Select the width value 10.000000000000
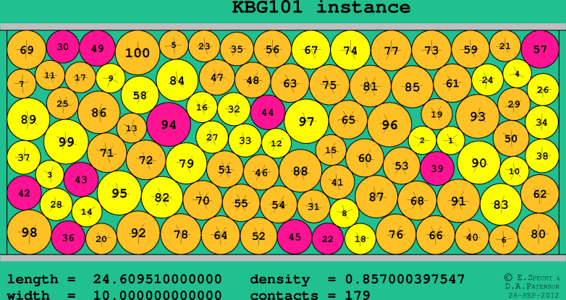This screenshot has height=300, width=566. coord(158,295)
